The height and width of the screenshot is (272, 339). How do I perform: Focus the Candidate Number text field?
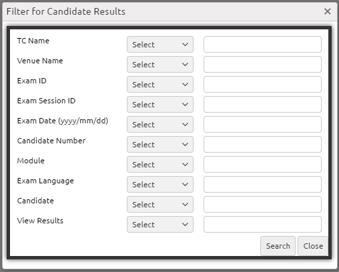coord(262,145)
